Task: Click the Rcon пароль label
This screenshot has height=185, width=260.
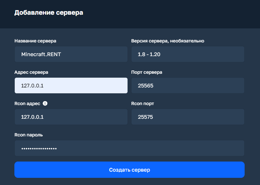Action: pyautogui.click(x=28, y=135)
